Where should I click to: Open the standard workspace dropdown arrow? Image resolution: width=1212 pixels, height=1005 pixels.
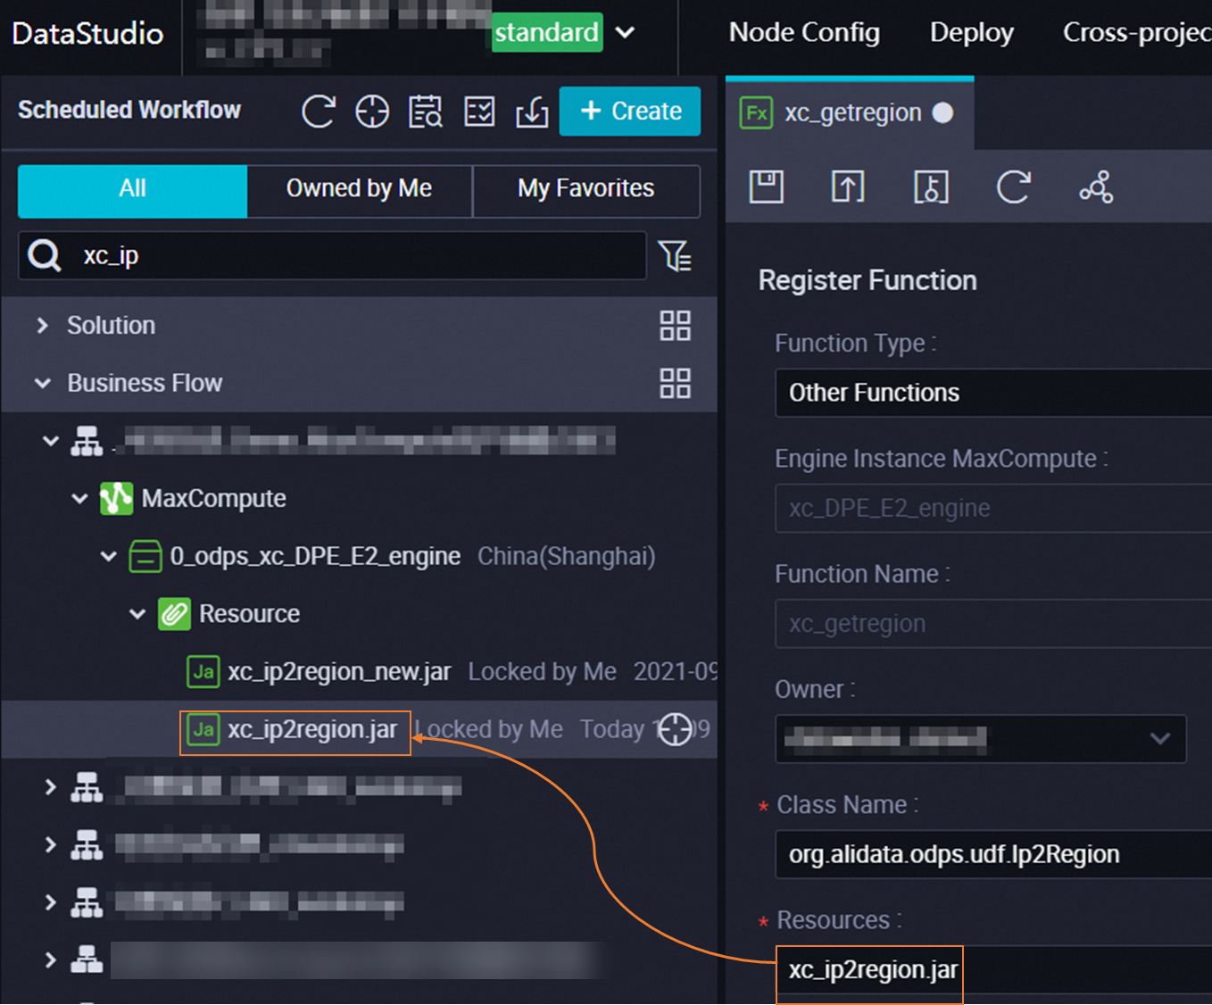click(x=626, y=33)
